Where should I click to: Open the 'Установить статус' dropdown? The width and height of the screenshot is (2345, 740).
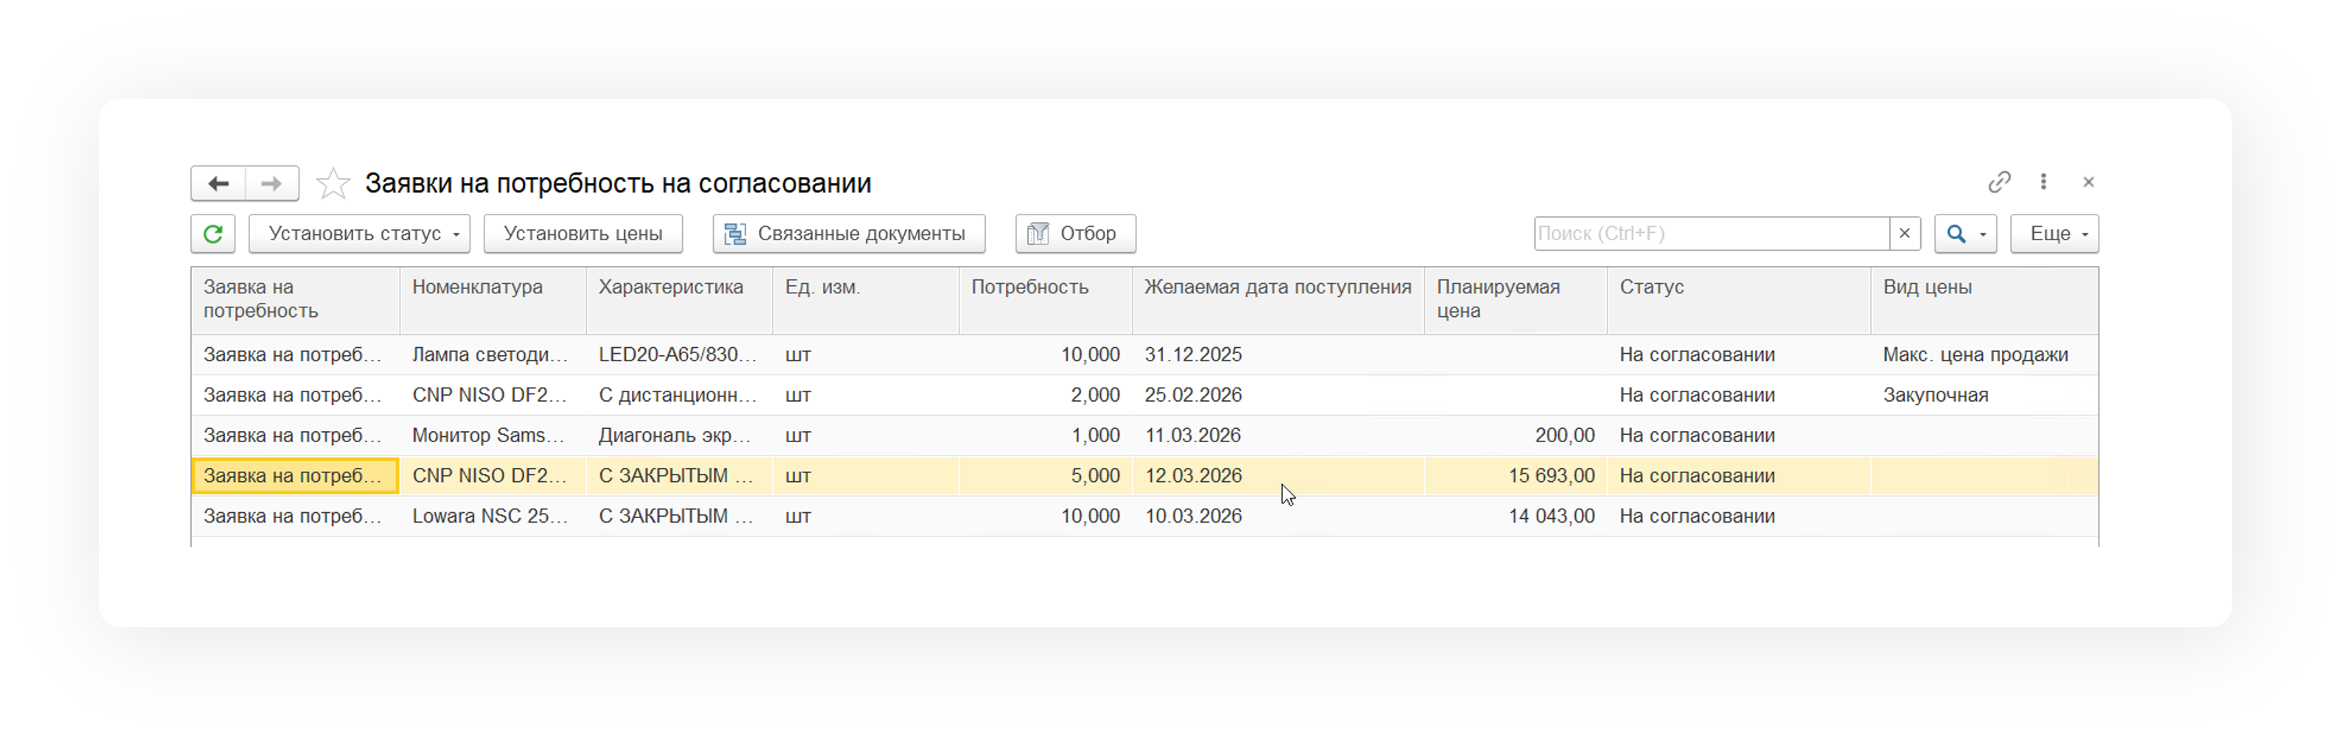(360, 234)
